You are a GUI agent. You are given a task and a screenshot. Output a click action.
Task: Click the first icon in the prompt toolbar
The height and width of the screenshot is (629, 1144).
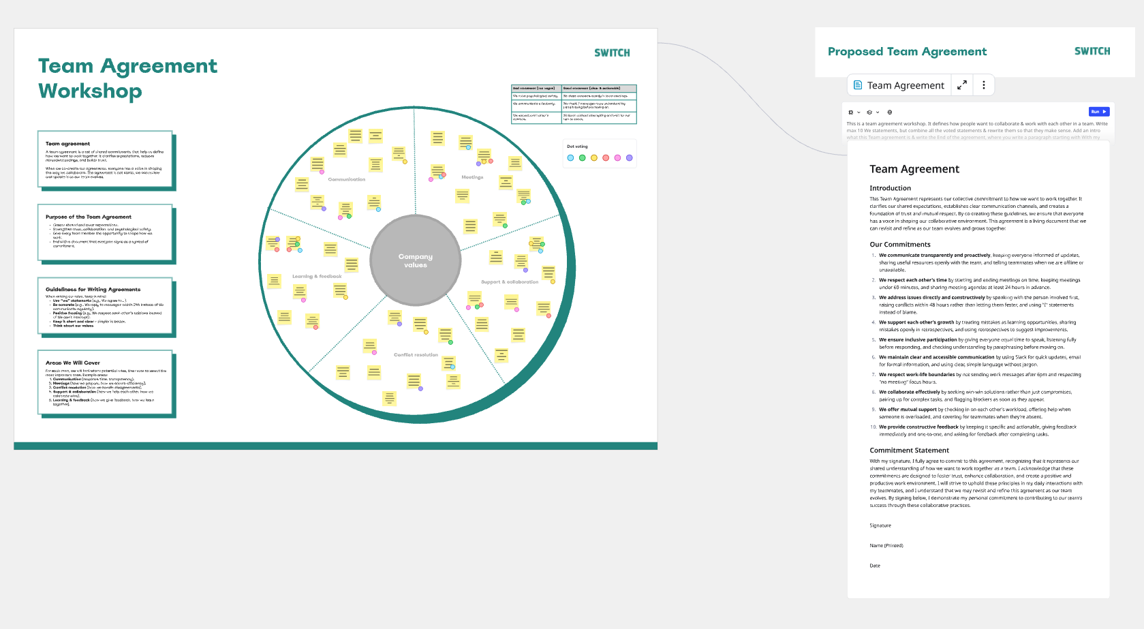(850, 112)
